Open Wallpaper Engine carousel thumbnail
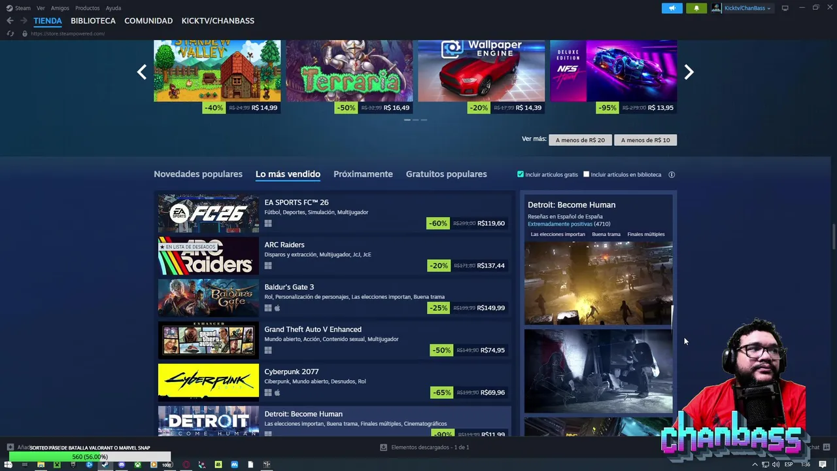Image resolution: width=837 pixels, height=471 pixels. click(x=481, y=71)
